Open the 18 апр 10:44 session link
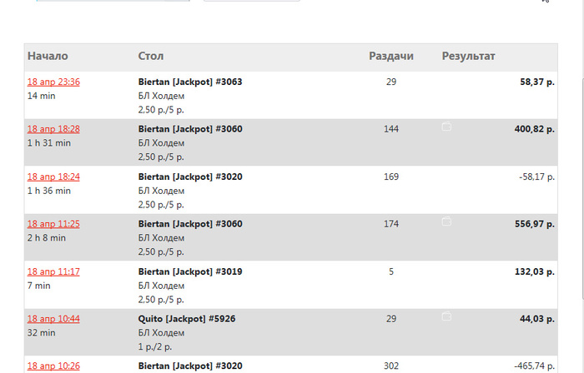Screen dimensions: 584x373 coord(53,319)
